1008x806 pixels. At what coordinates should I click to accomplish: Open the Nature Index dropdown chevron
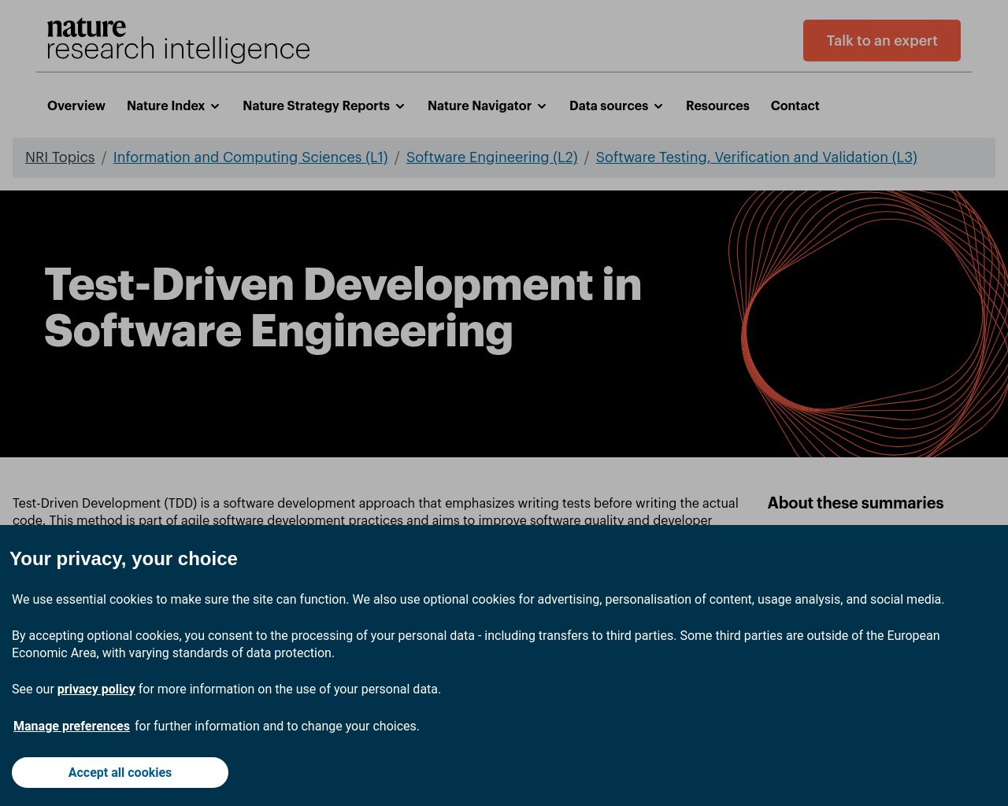(216, 105)
